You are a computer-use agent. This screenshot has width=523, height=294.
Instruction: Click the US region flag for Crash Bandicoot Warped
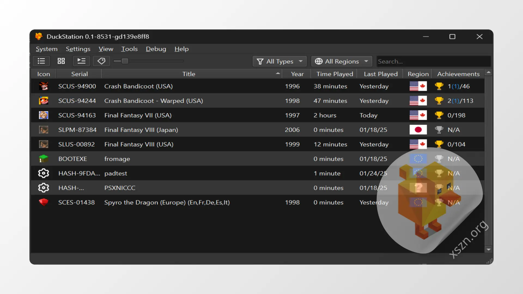[x=418, y=101]
